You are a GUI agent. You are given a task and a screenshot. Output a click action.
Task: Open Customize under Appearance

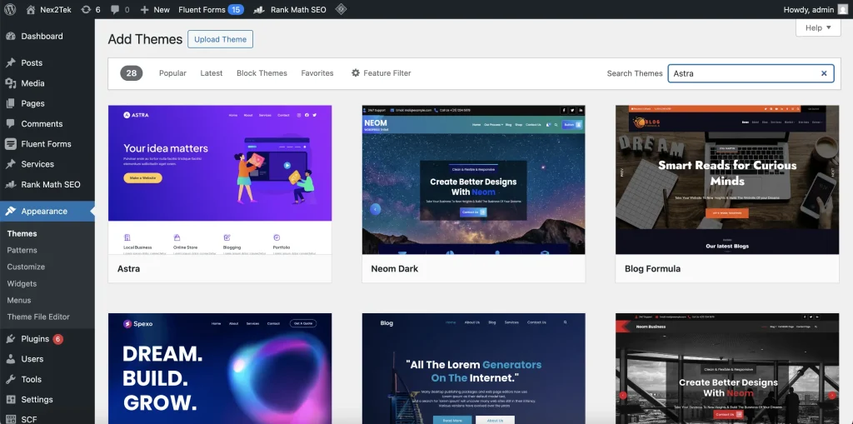26,267
